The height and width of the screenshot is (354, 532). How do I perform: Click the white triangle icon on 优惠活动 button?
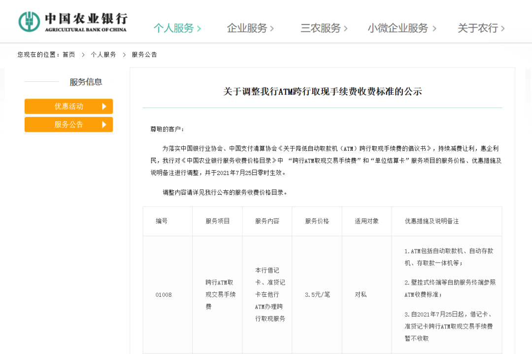pyautogui.click(x=104, y=106)
